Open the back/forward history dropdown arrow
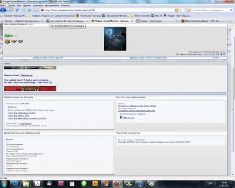Image resolution: width=235 pixels, height=188 pixels. (x=12, y=10)
